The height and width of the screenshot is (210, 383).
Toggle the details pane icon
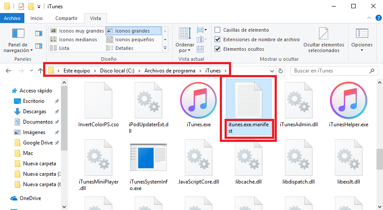(39, 46)
